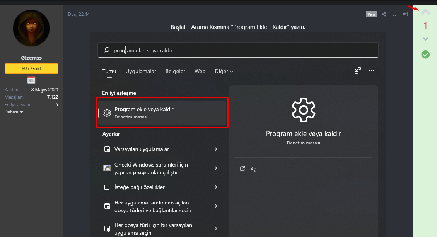
Task: Select the Belgeler tab
Action: (x=175, y=72)
